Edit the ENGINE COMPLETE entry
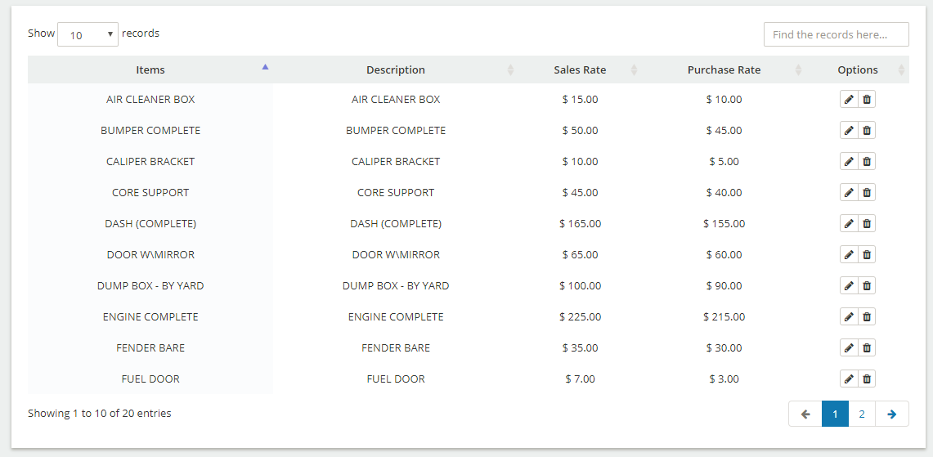 coord(849,317)
